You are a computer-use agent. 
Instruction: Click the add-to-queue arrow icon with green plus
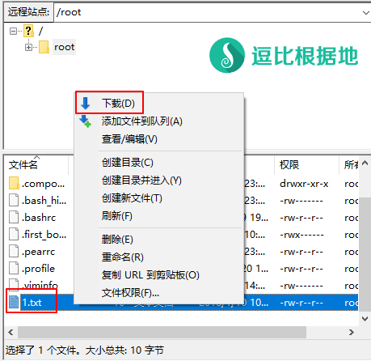[85, 121]
